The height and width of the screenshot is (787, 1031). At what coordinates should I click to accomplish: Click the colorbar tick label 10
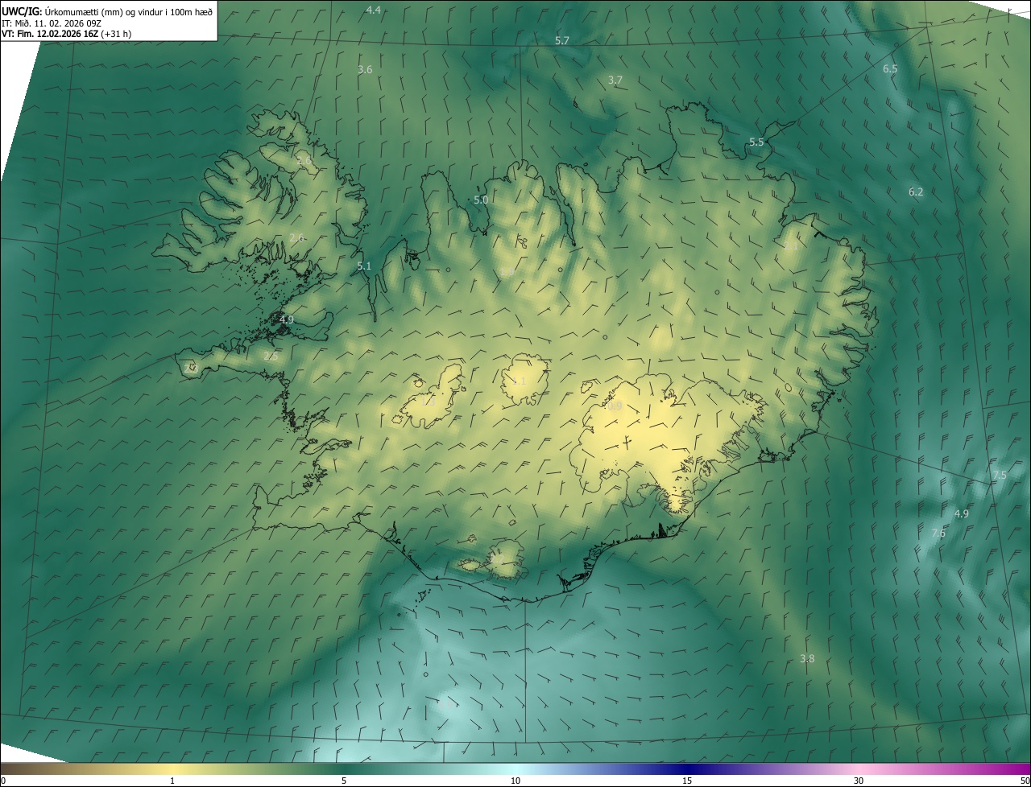pos(515,781)
